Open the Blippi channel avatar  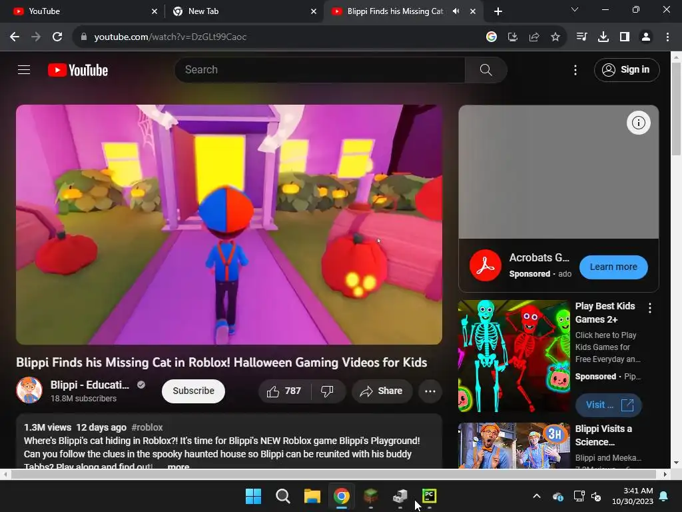(x=29, y=390)
